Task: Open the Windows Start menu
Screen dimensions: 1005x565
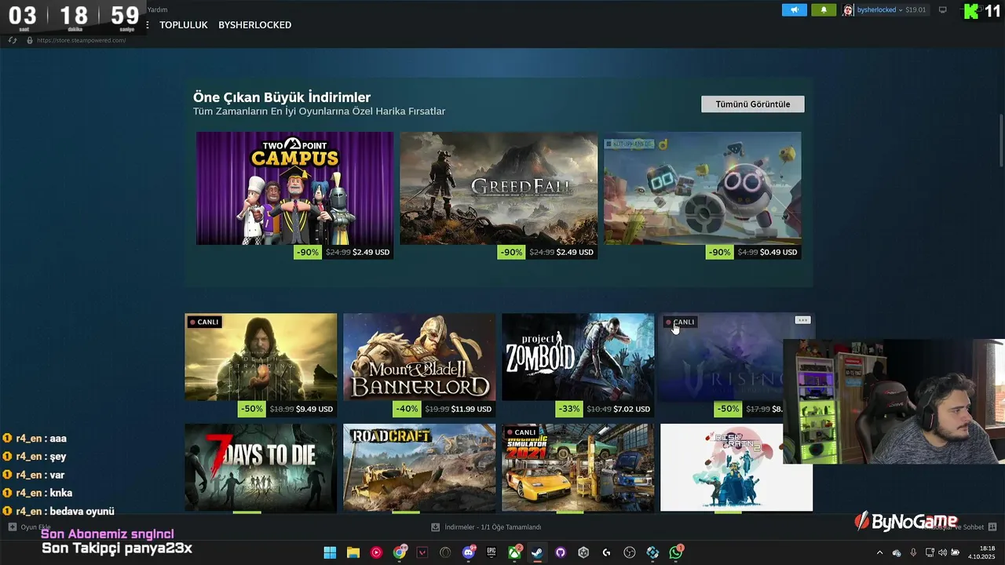Action: point(330,552)
